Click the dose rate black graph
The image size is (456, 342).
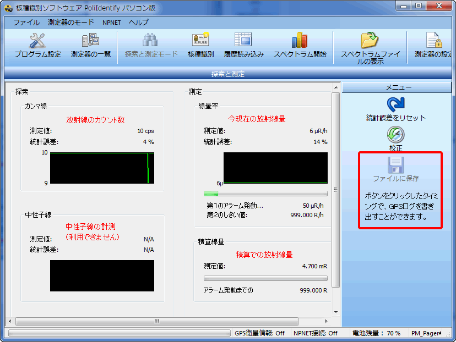click(x=275, y=168)
